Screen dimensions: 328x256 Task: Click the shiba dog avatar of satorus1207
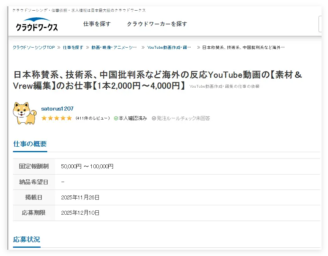pyautogui.click(x=24, y=113)
